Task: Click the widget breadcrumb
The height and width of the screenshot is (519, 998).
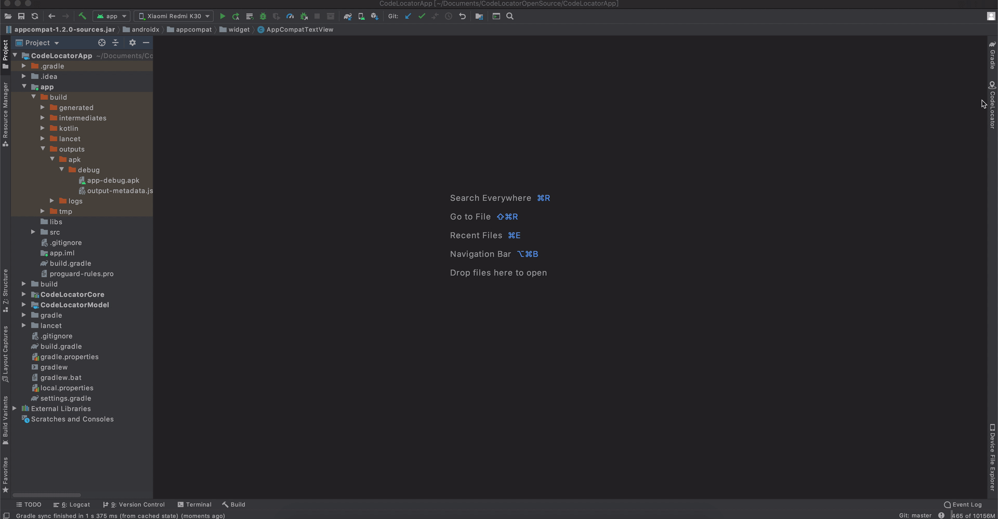Action: click(x=234, y=30)
